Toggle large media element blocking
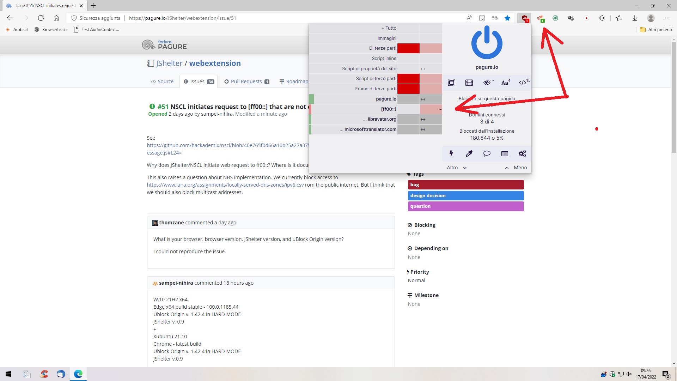This screenshot has height=381, width=677. tap(469, 83)
